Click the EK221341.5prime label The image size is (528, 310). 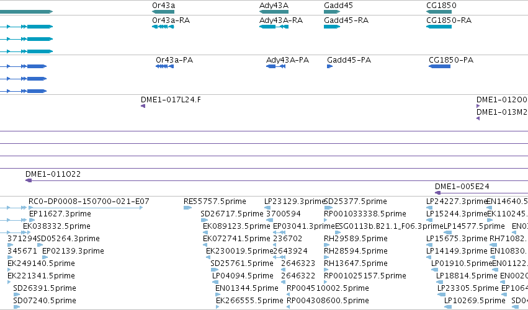point(41,276)
